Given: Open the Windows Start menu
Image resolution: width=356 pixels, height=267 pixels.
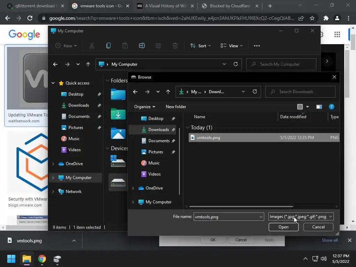Looking at the screenshot, I should pos(11,259).
